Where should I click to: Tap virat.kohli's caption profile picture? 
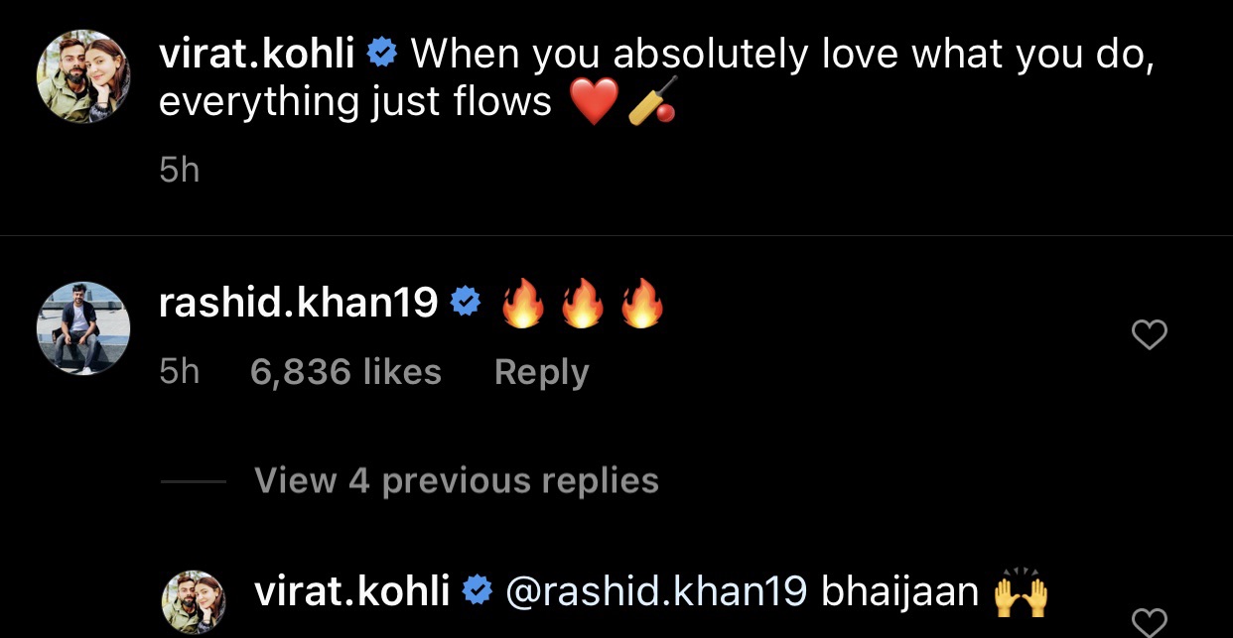[83, 83]
